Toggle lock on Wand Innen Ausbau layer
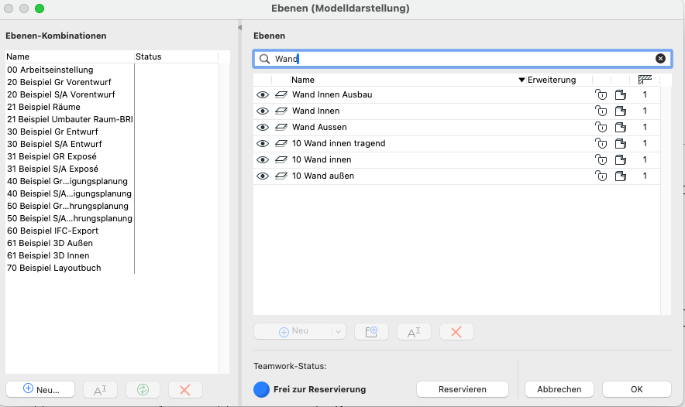 [600, 94]
